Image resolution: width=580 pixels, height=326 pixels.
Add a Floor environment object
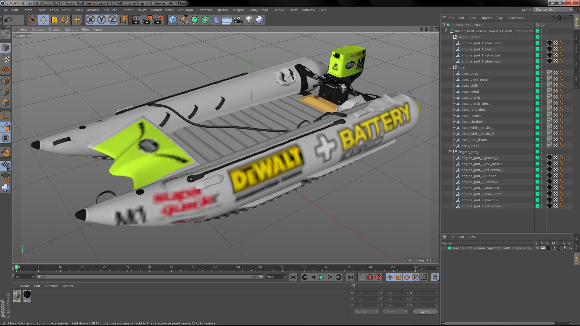[227, 20]
